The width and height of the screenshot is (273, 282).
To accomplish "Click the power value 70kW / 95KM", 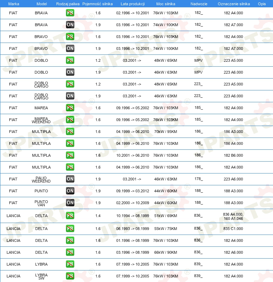I will [x=165, y=132].
